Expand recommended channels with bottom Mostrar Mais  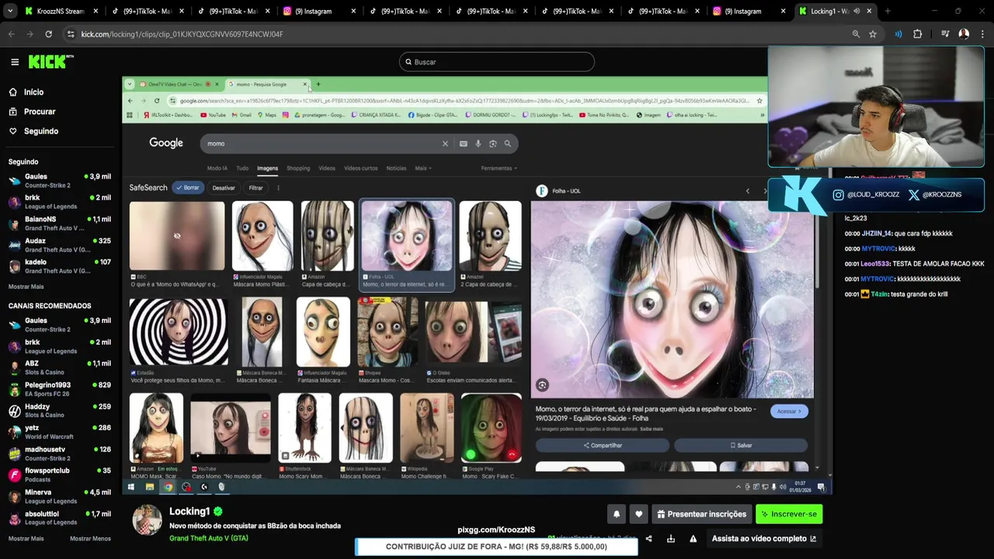coord(26,539)
